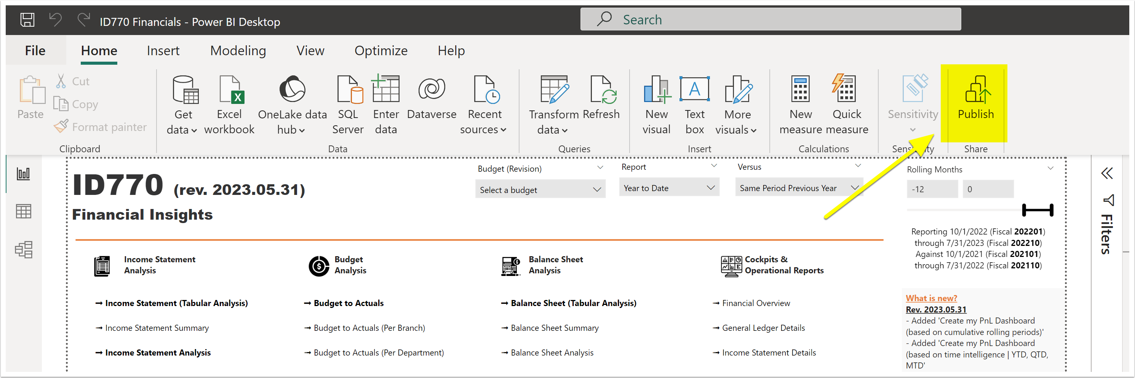Image resolution: width=1135 pixels, height=378 pixels.
Task: Click the Filters funnel icon
Action: point(1108,201)
